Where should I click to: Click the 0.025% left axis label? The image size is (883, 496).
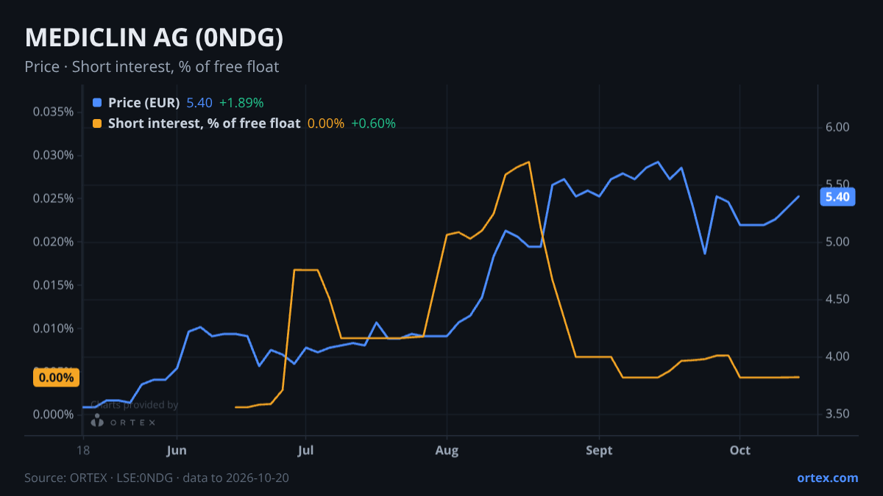54,198
